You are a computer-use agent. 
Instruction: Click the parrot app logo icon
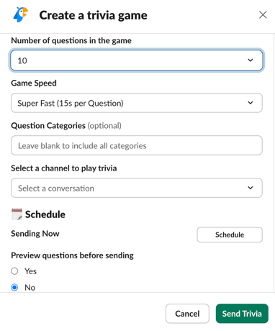(x=21, y=15)
